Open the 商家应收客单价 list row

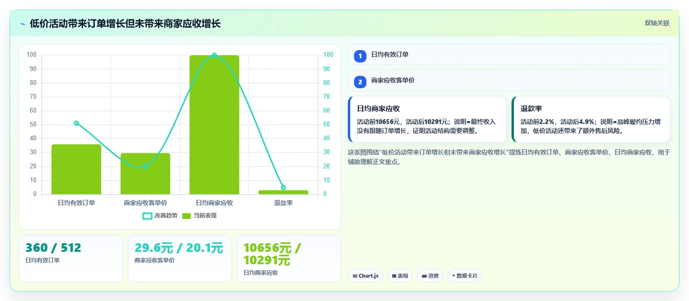tap(509, 81)
